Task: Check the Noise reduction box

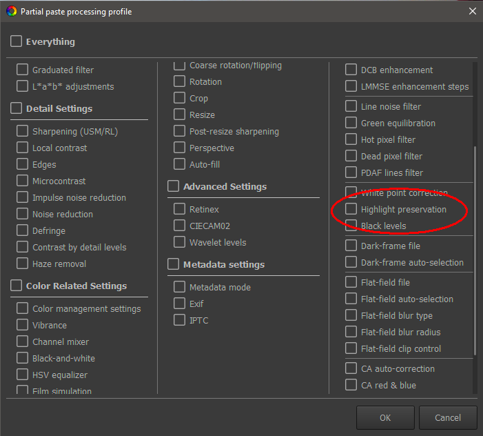Action: point(22,214)
